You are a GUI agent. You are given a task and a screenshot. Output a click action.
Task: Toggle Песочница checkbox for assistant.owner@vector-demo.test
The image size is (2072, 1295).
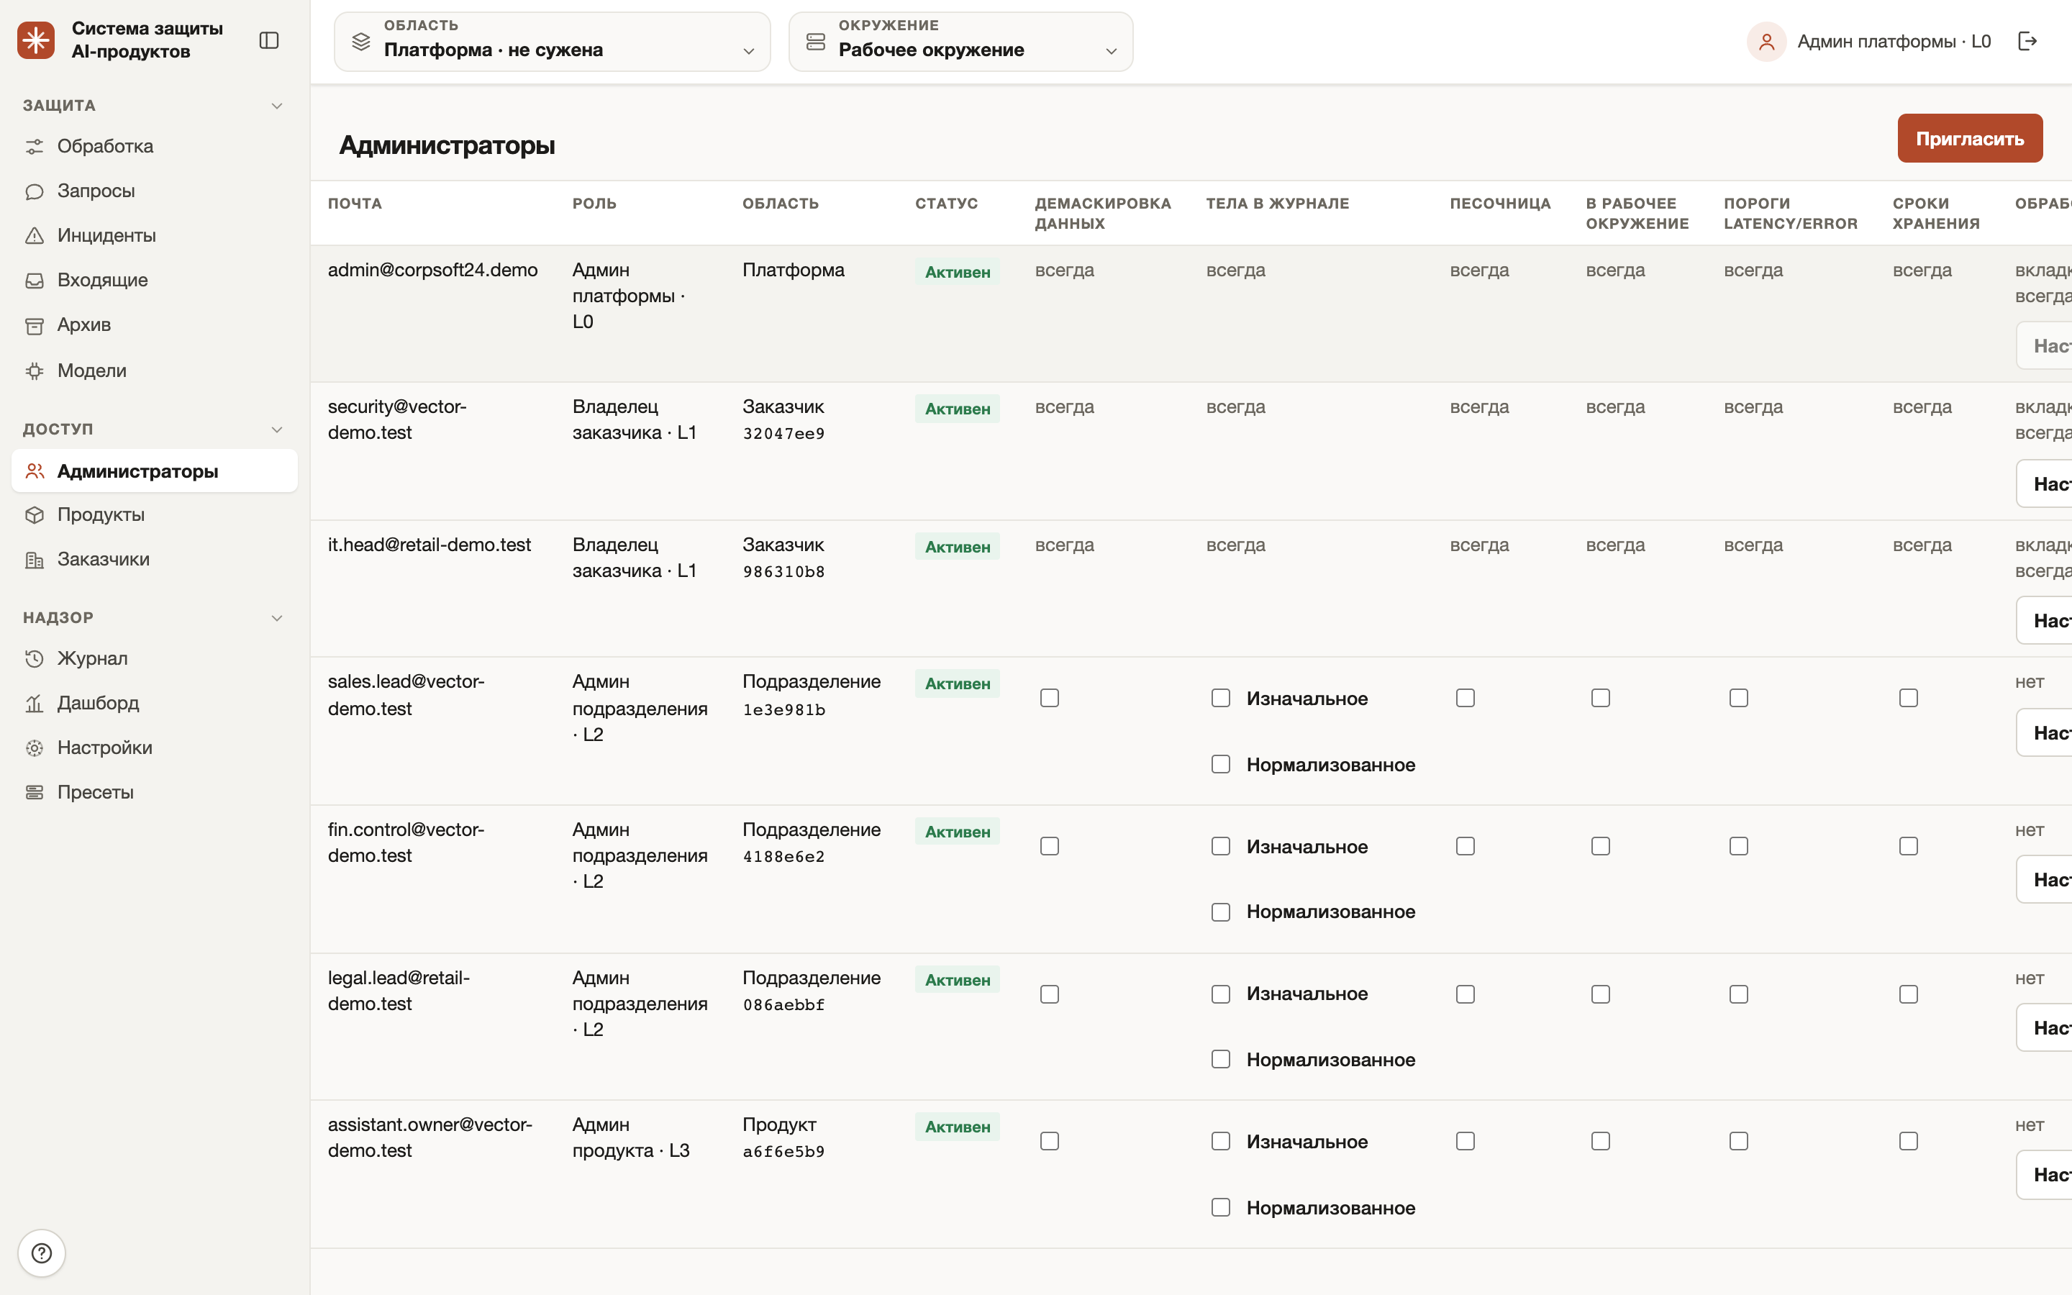click(1466, 1141)
